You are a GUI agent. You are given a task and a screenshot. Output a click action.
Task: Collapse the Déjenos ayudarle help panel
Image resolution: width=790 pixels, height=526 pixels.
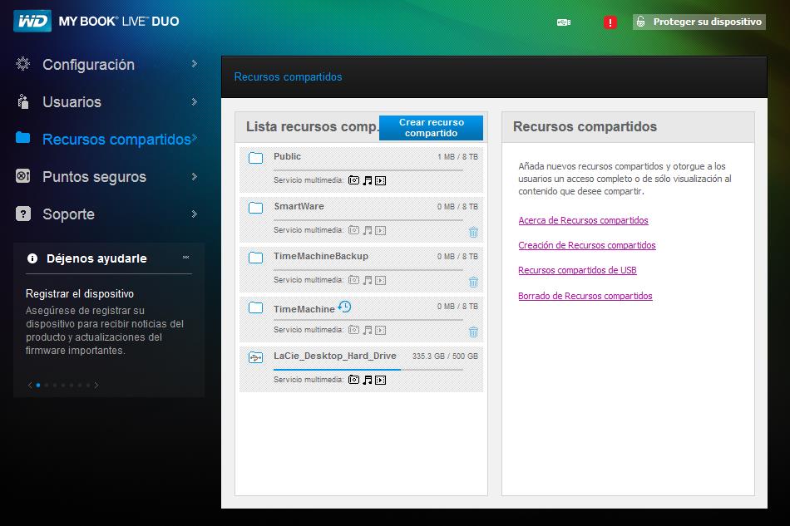(x=185, y=258)
